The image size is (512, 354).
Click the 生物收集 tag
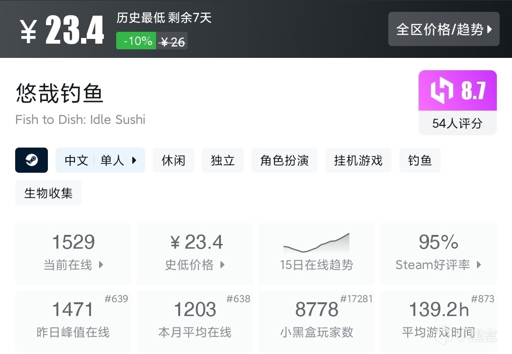[x=48, y=193]
